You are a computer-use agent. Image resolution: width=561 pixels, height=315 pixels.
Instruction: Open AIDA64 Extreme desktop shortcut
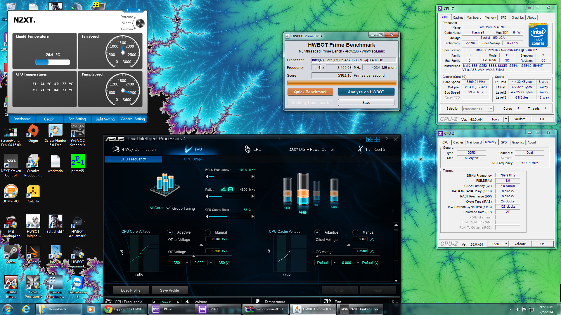pyautogui.click(x=11, y=287)
